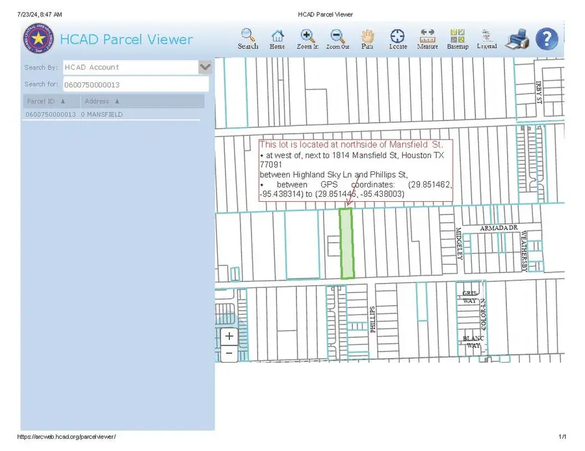This screenshot has width=585, height=451.
Task: Open the Measure ruler tool
Action: (427, 38)
